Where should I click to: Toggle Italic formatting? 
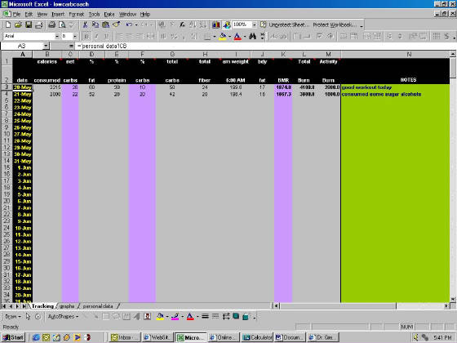(x=96, y=36)
